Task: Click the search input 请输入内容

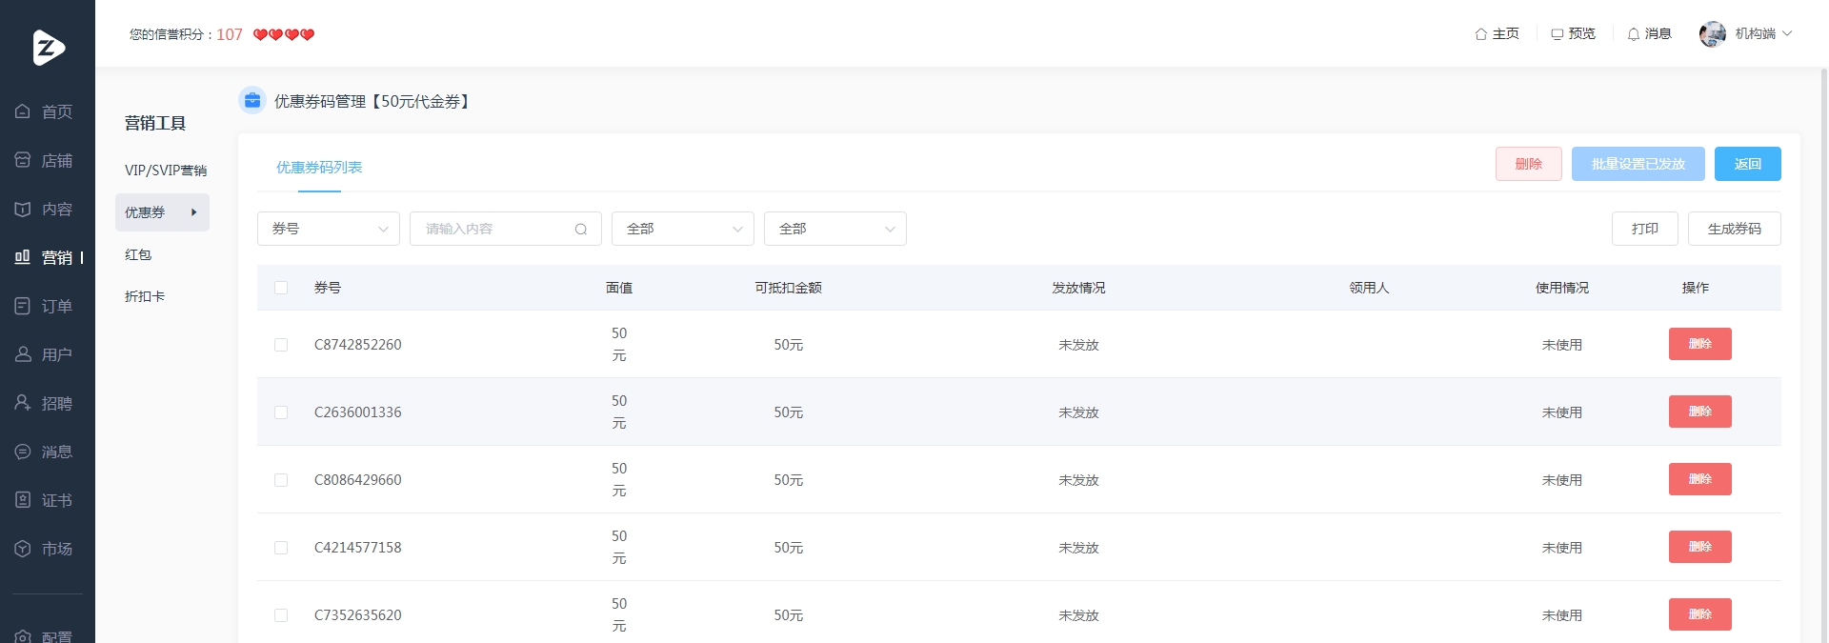Action: (506, 229)
